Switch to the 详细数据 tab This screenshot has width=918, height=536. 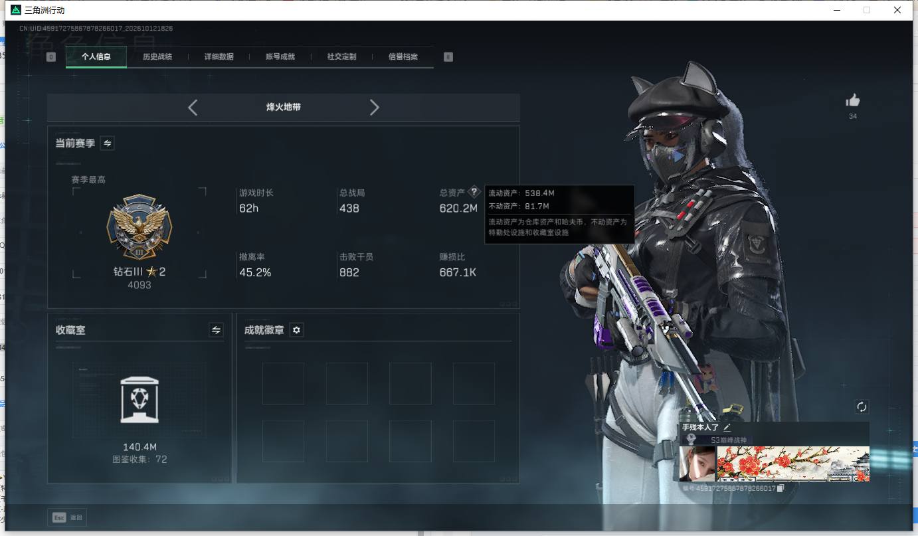click(x=219, y=57)
